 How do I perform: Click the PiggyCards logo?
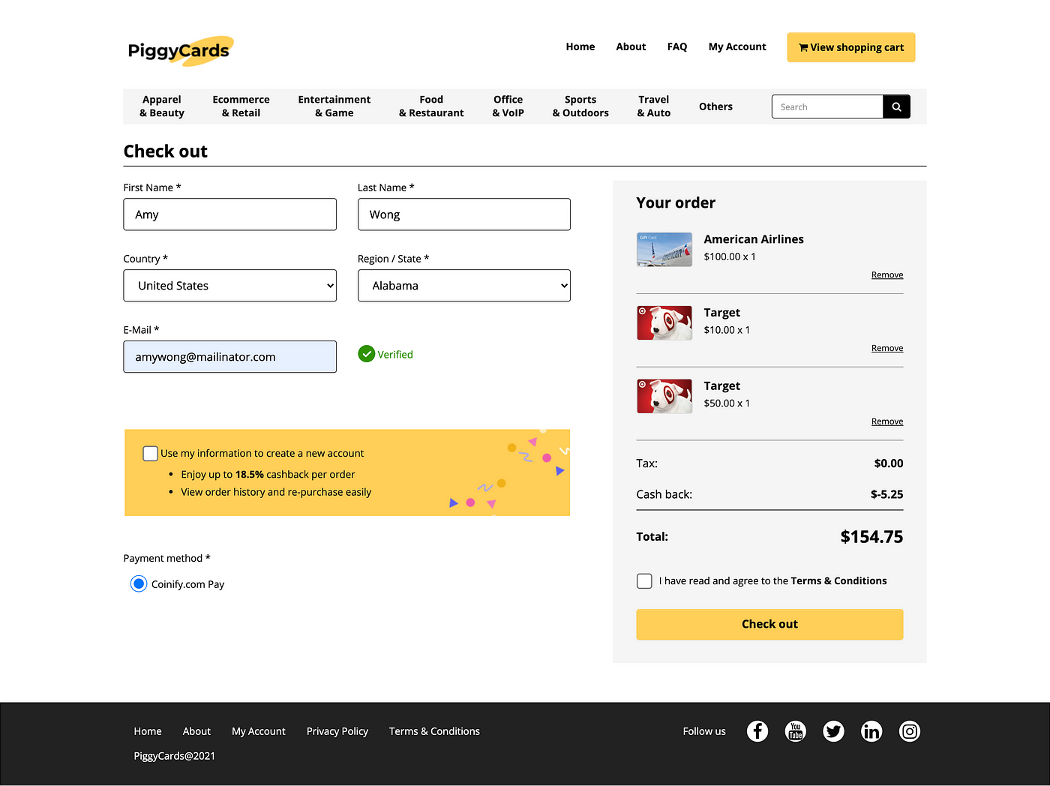pos(181,50)
